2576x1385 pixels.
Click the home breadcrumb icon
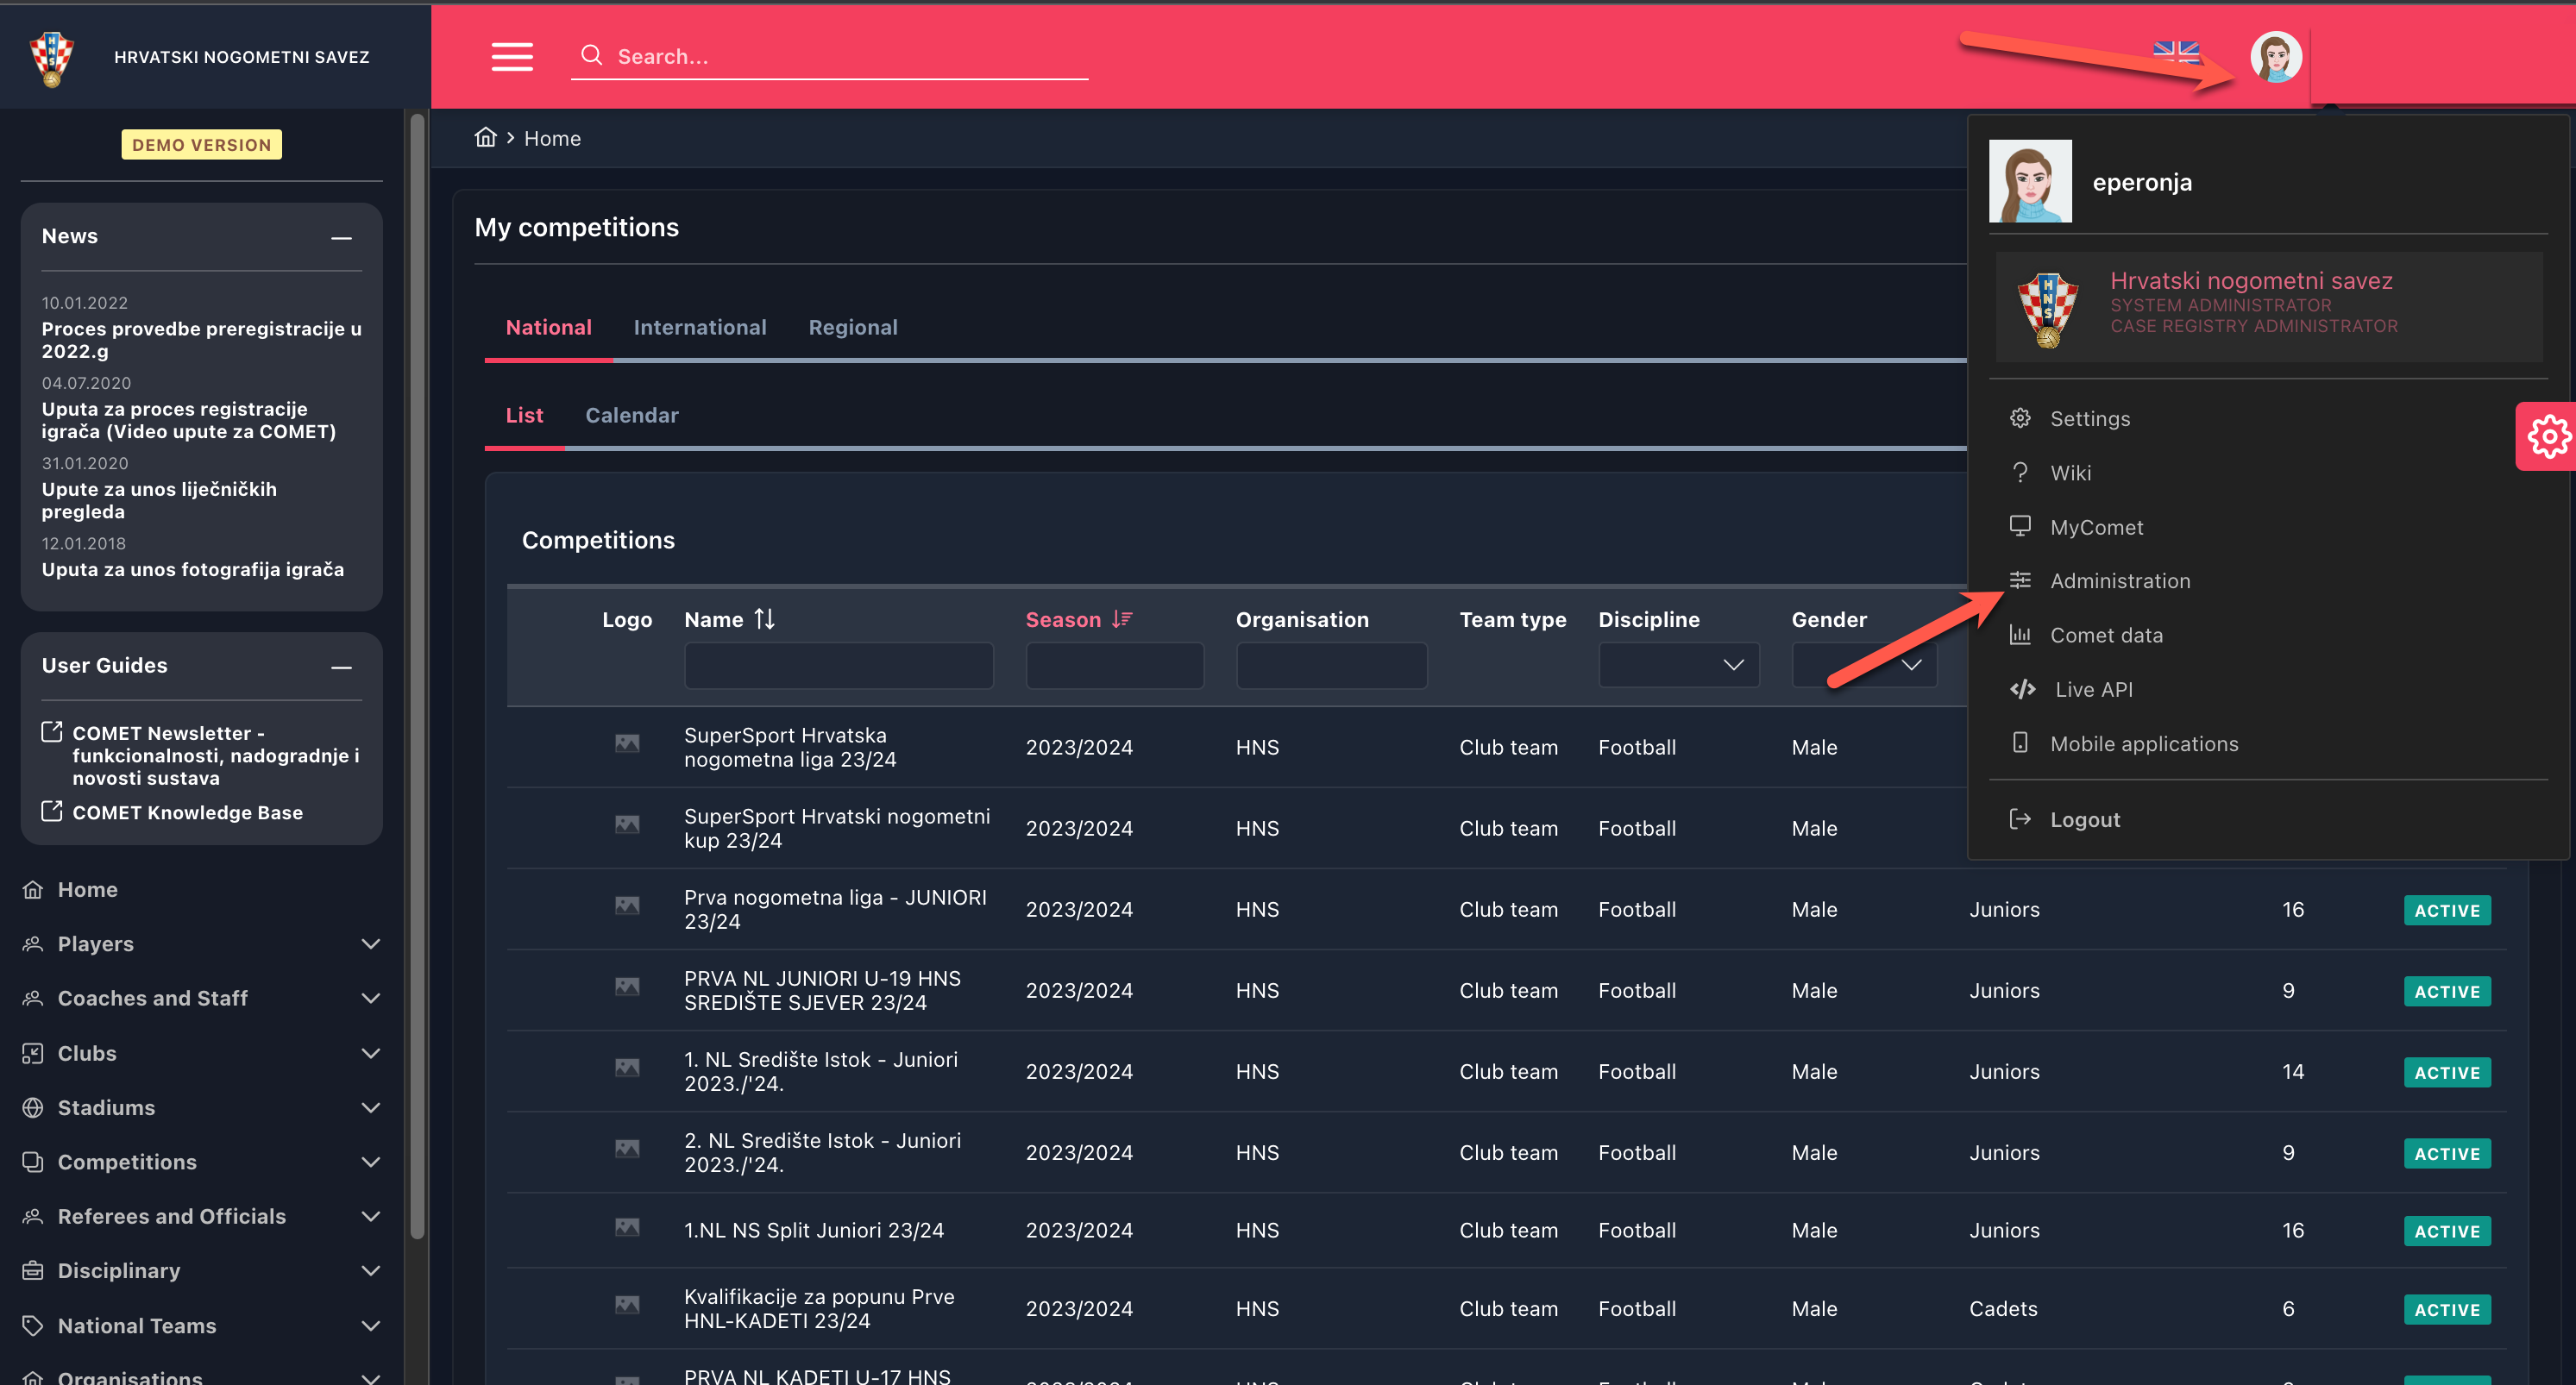point(485,138)
